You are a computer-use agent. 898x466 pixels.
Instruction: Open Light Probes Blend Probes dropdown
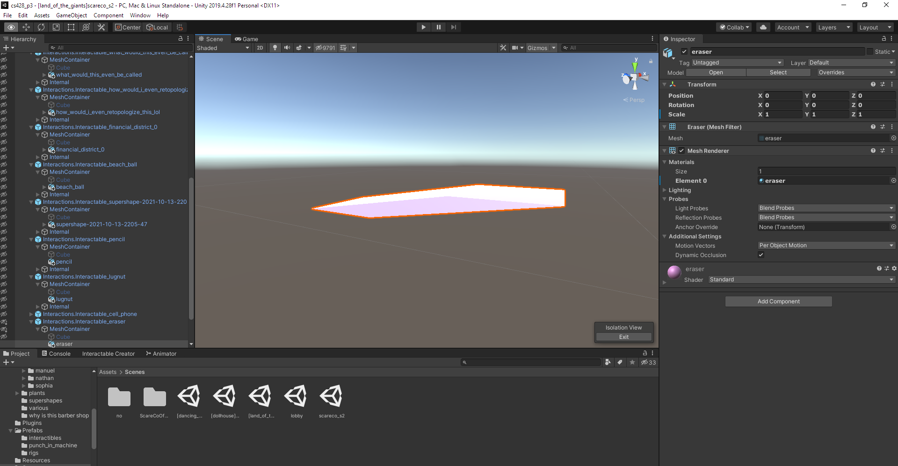(826, 208)
